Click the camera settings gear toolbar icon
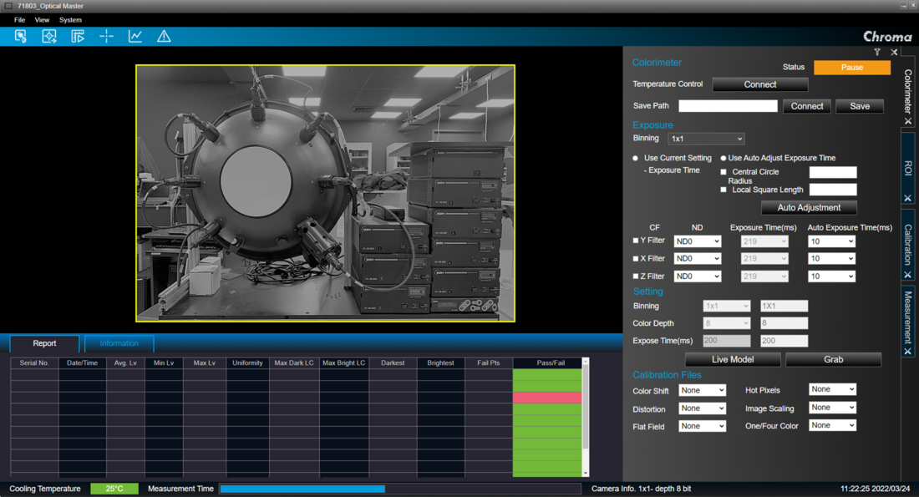Viewport: 919px width, 497px height. point(21,37)
